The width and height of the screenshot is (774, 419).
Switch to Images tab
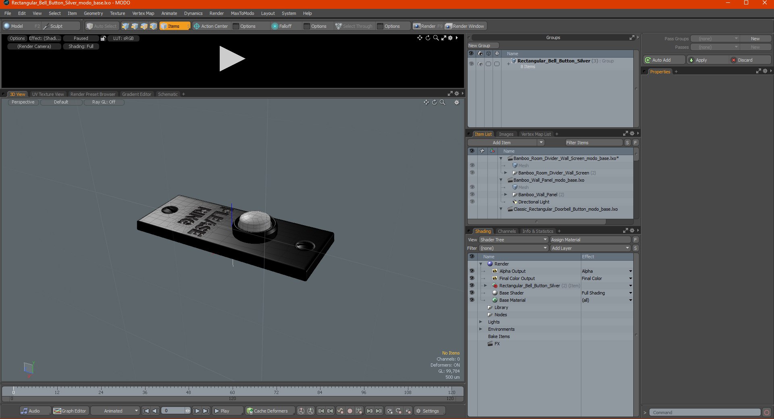506,134
